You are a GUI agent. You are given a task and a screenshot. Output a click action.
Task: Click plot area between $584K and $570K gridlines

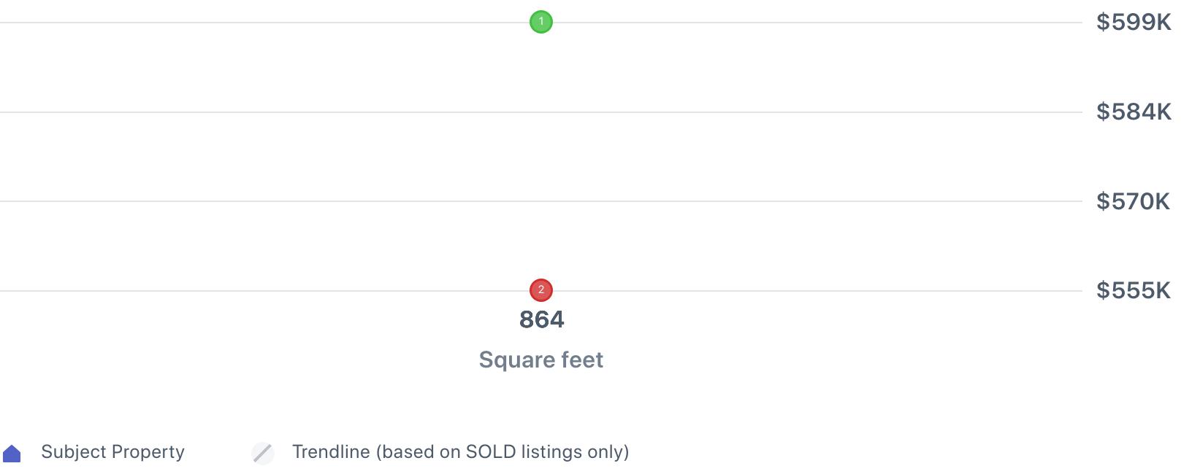tap(292, 157)
